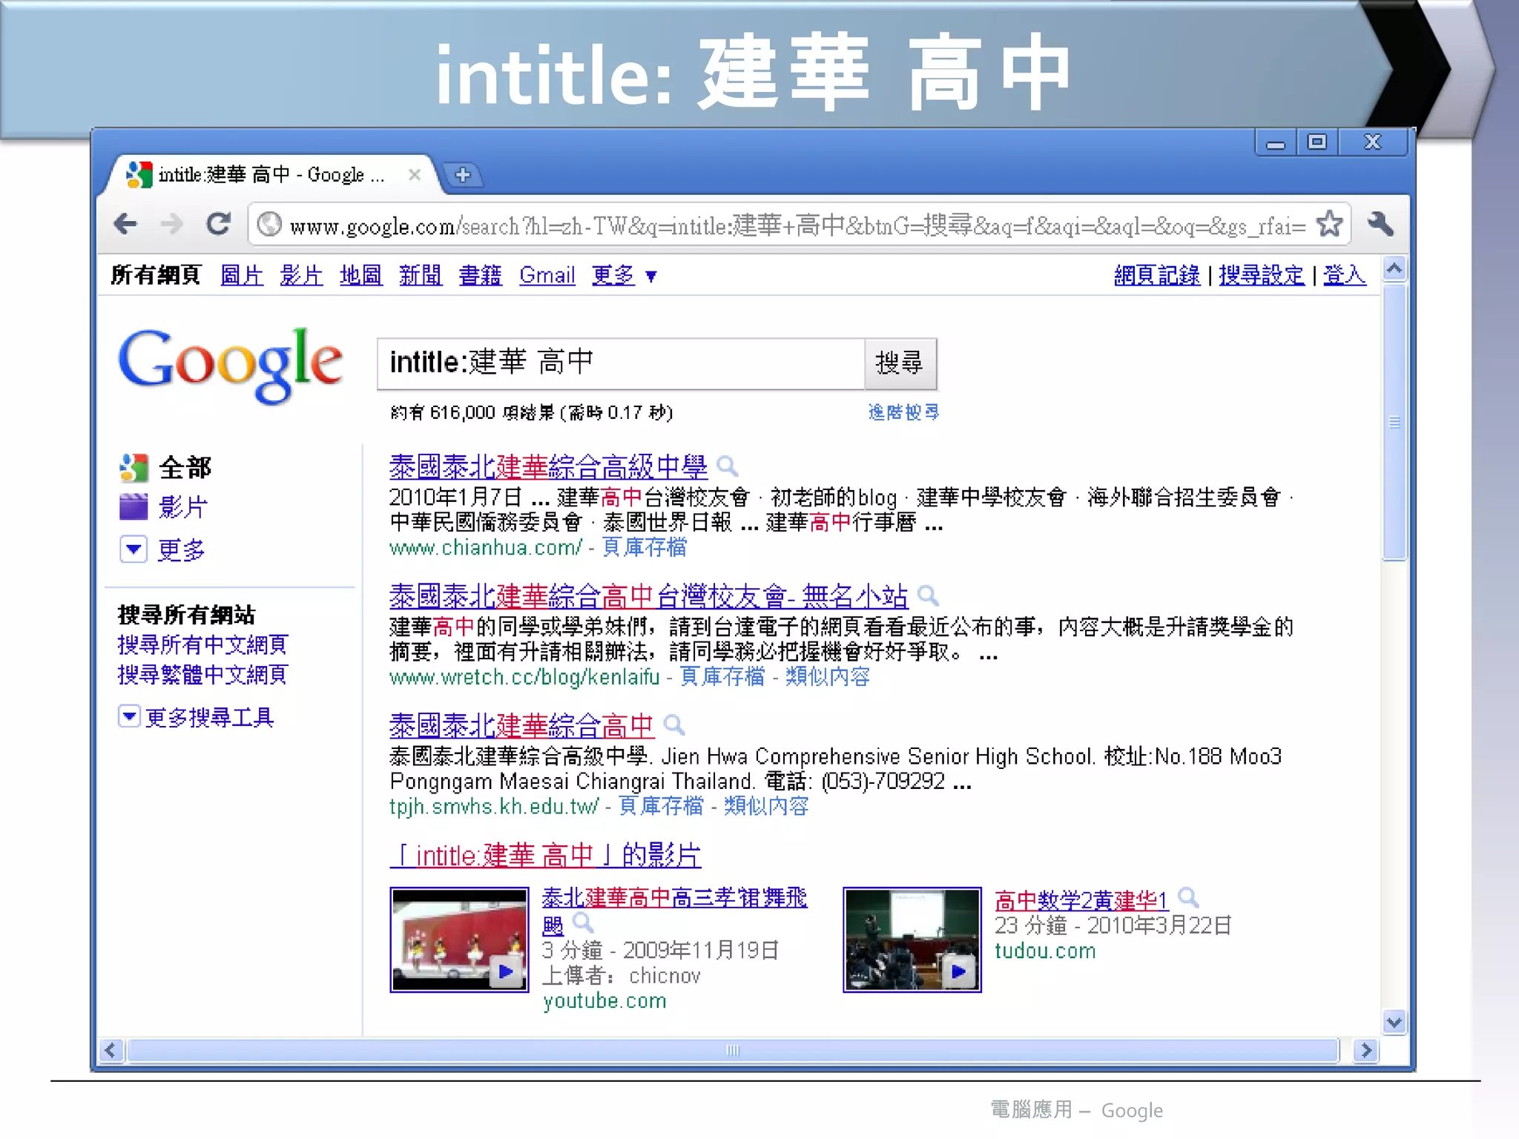Open 搜尋設定 link
This screenshot has width=1519, height=1139.
click(x=1262, y=276)
